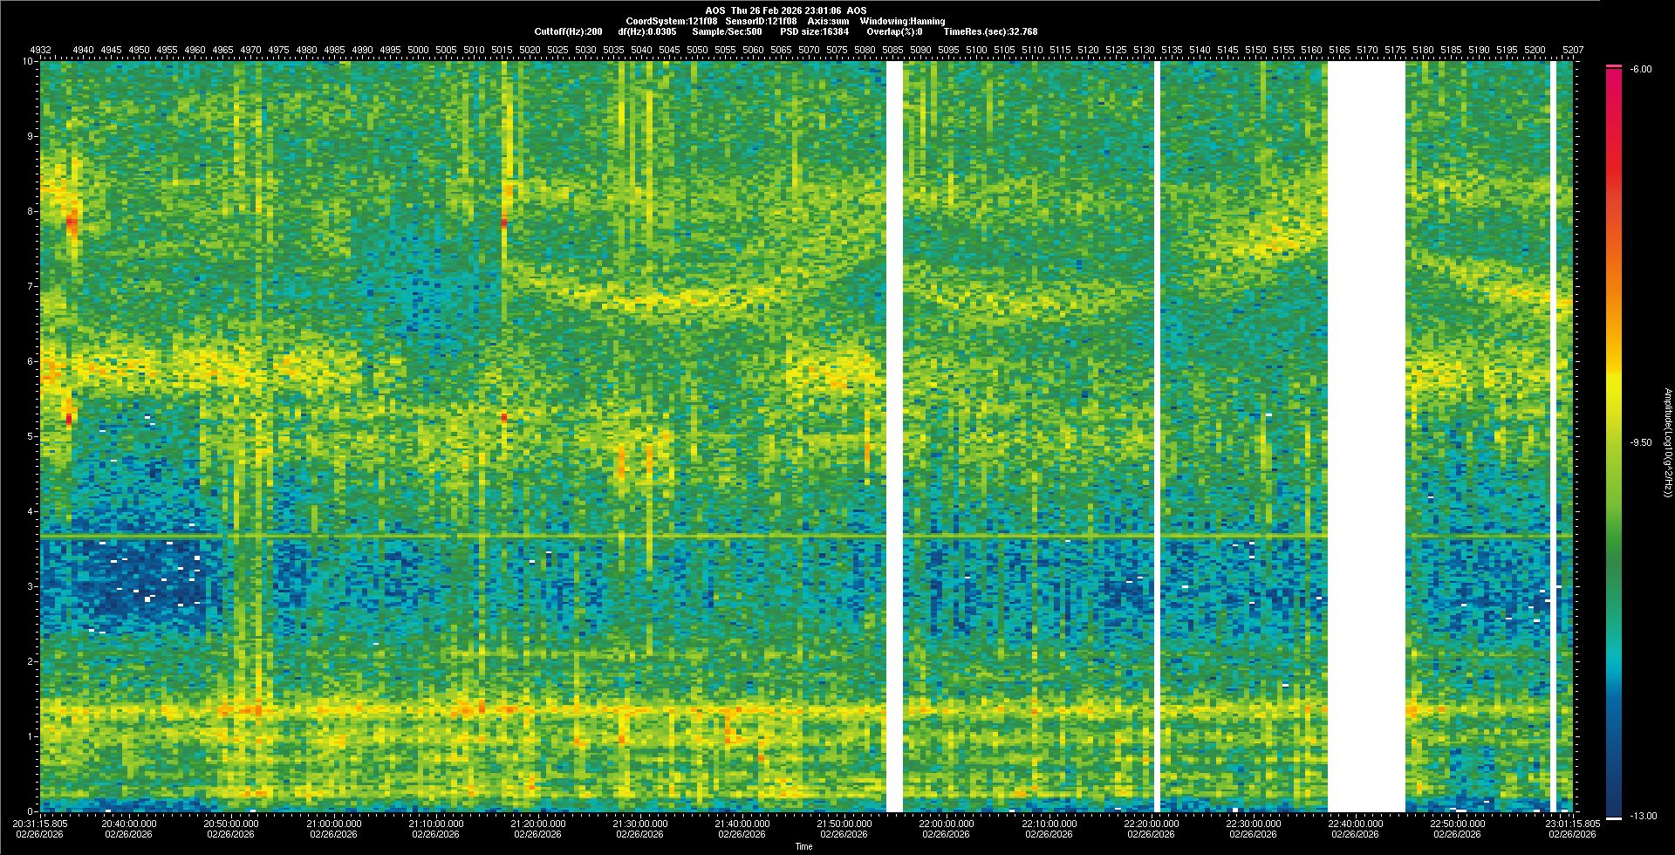Click the white bottom marker on the colorbar
Image resolution: width=1675 pixels, height=855 pixels.
tap(1613, 817)
